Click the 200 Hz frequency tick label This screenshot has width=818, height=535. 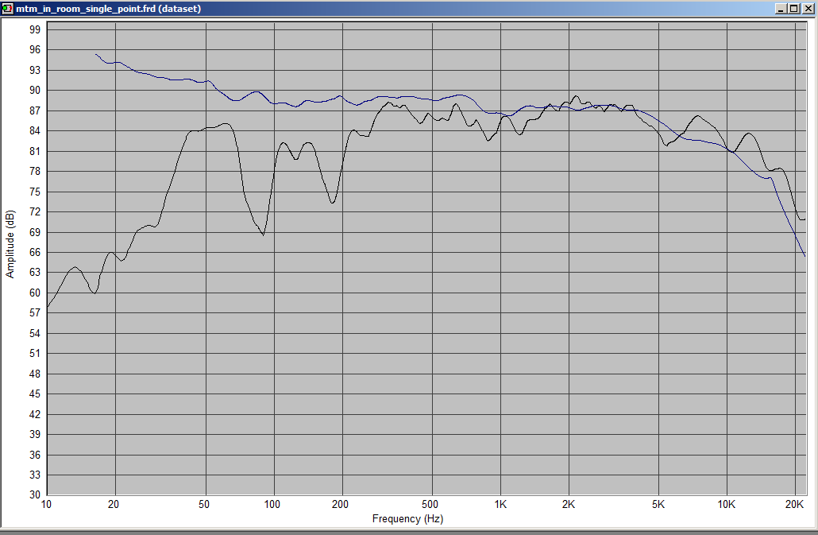tap(340, 504)
